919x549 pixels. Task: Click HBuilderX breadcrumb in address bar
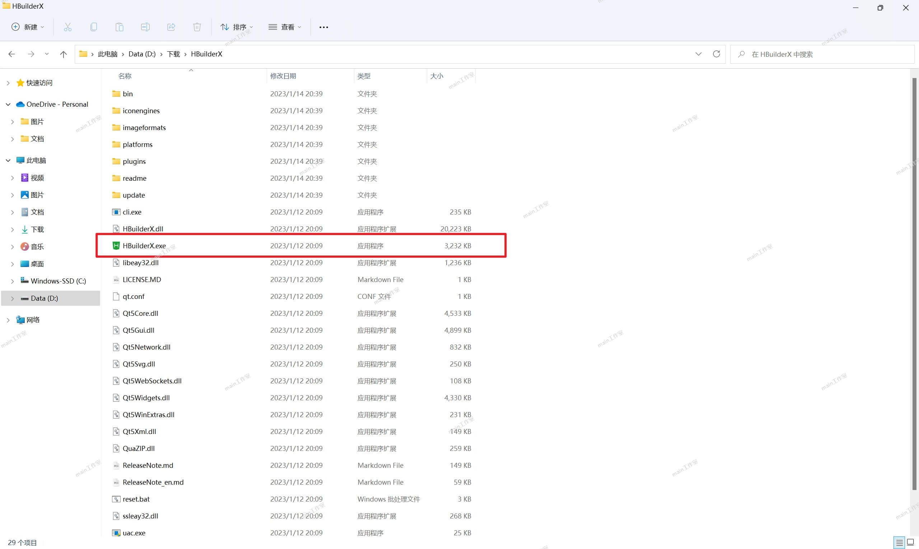(206, 54)
